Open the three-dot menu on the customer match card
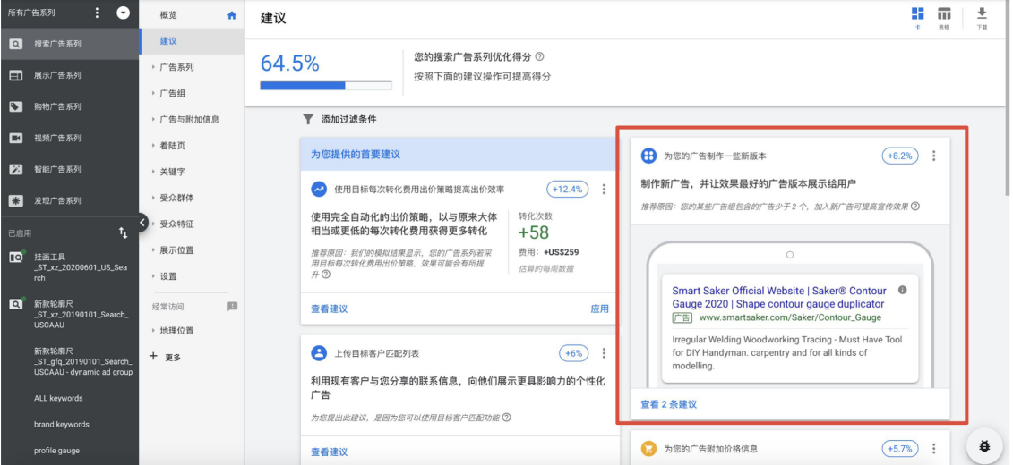This screenshot has width=1013, height=465. point(604,353)
